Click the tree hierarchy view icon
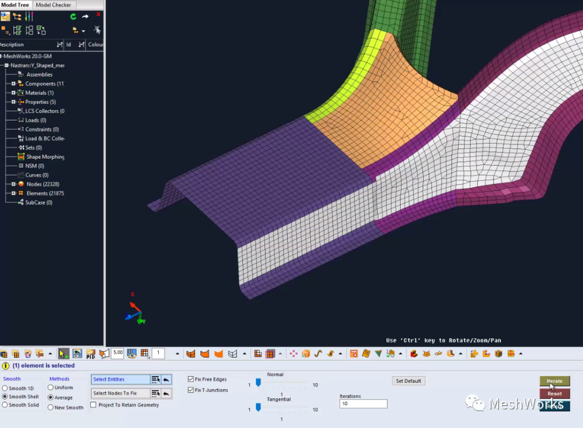The width and height of the screenshot is (583, 428). click(17, 16)
